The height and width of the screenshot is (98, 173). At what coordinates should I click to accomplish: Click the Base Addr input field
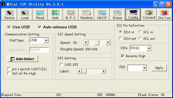click(x=39, y=50)
